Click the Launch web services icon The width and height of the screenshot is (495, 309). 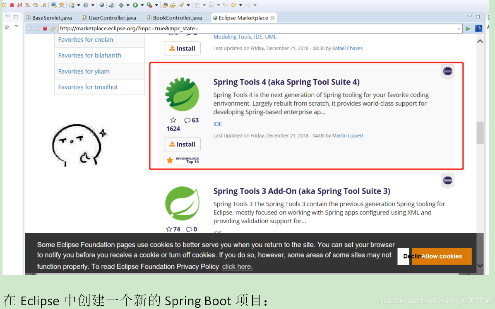point(111,5)
